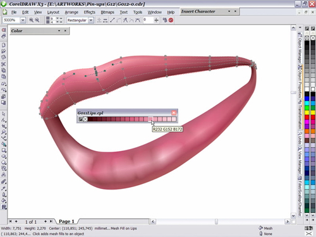Click the Copy Mesh Fill Properties icon
316x237 pixels.
coord(165,20)
